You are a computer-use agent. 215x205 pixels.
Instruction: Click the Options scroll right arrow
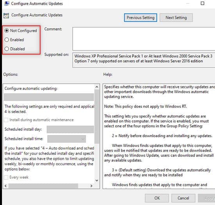(91, 186)
